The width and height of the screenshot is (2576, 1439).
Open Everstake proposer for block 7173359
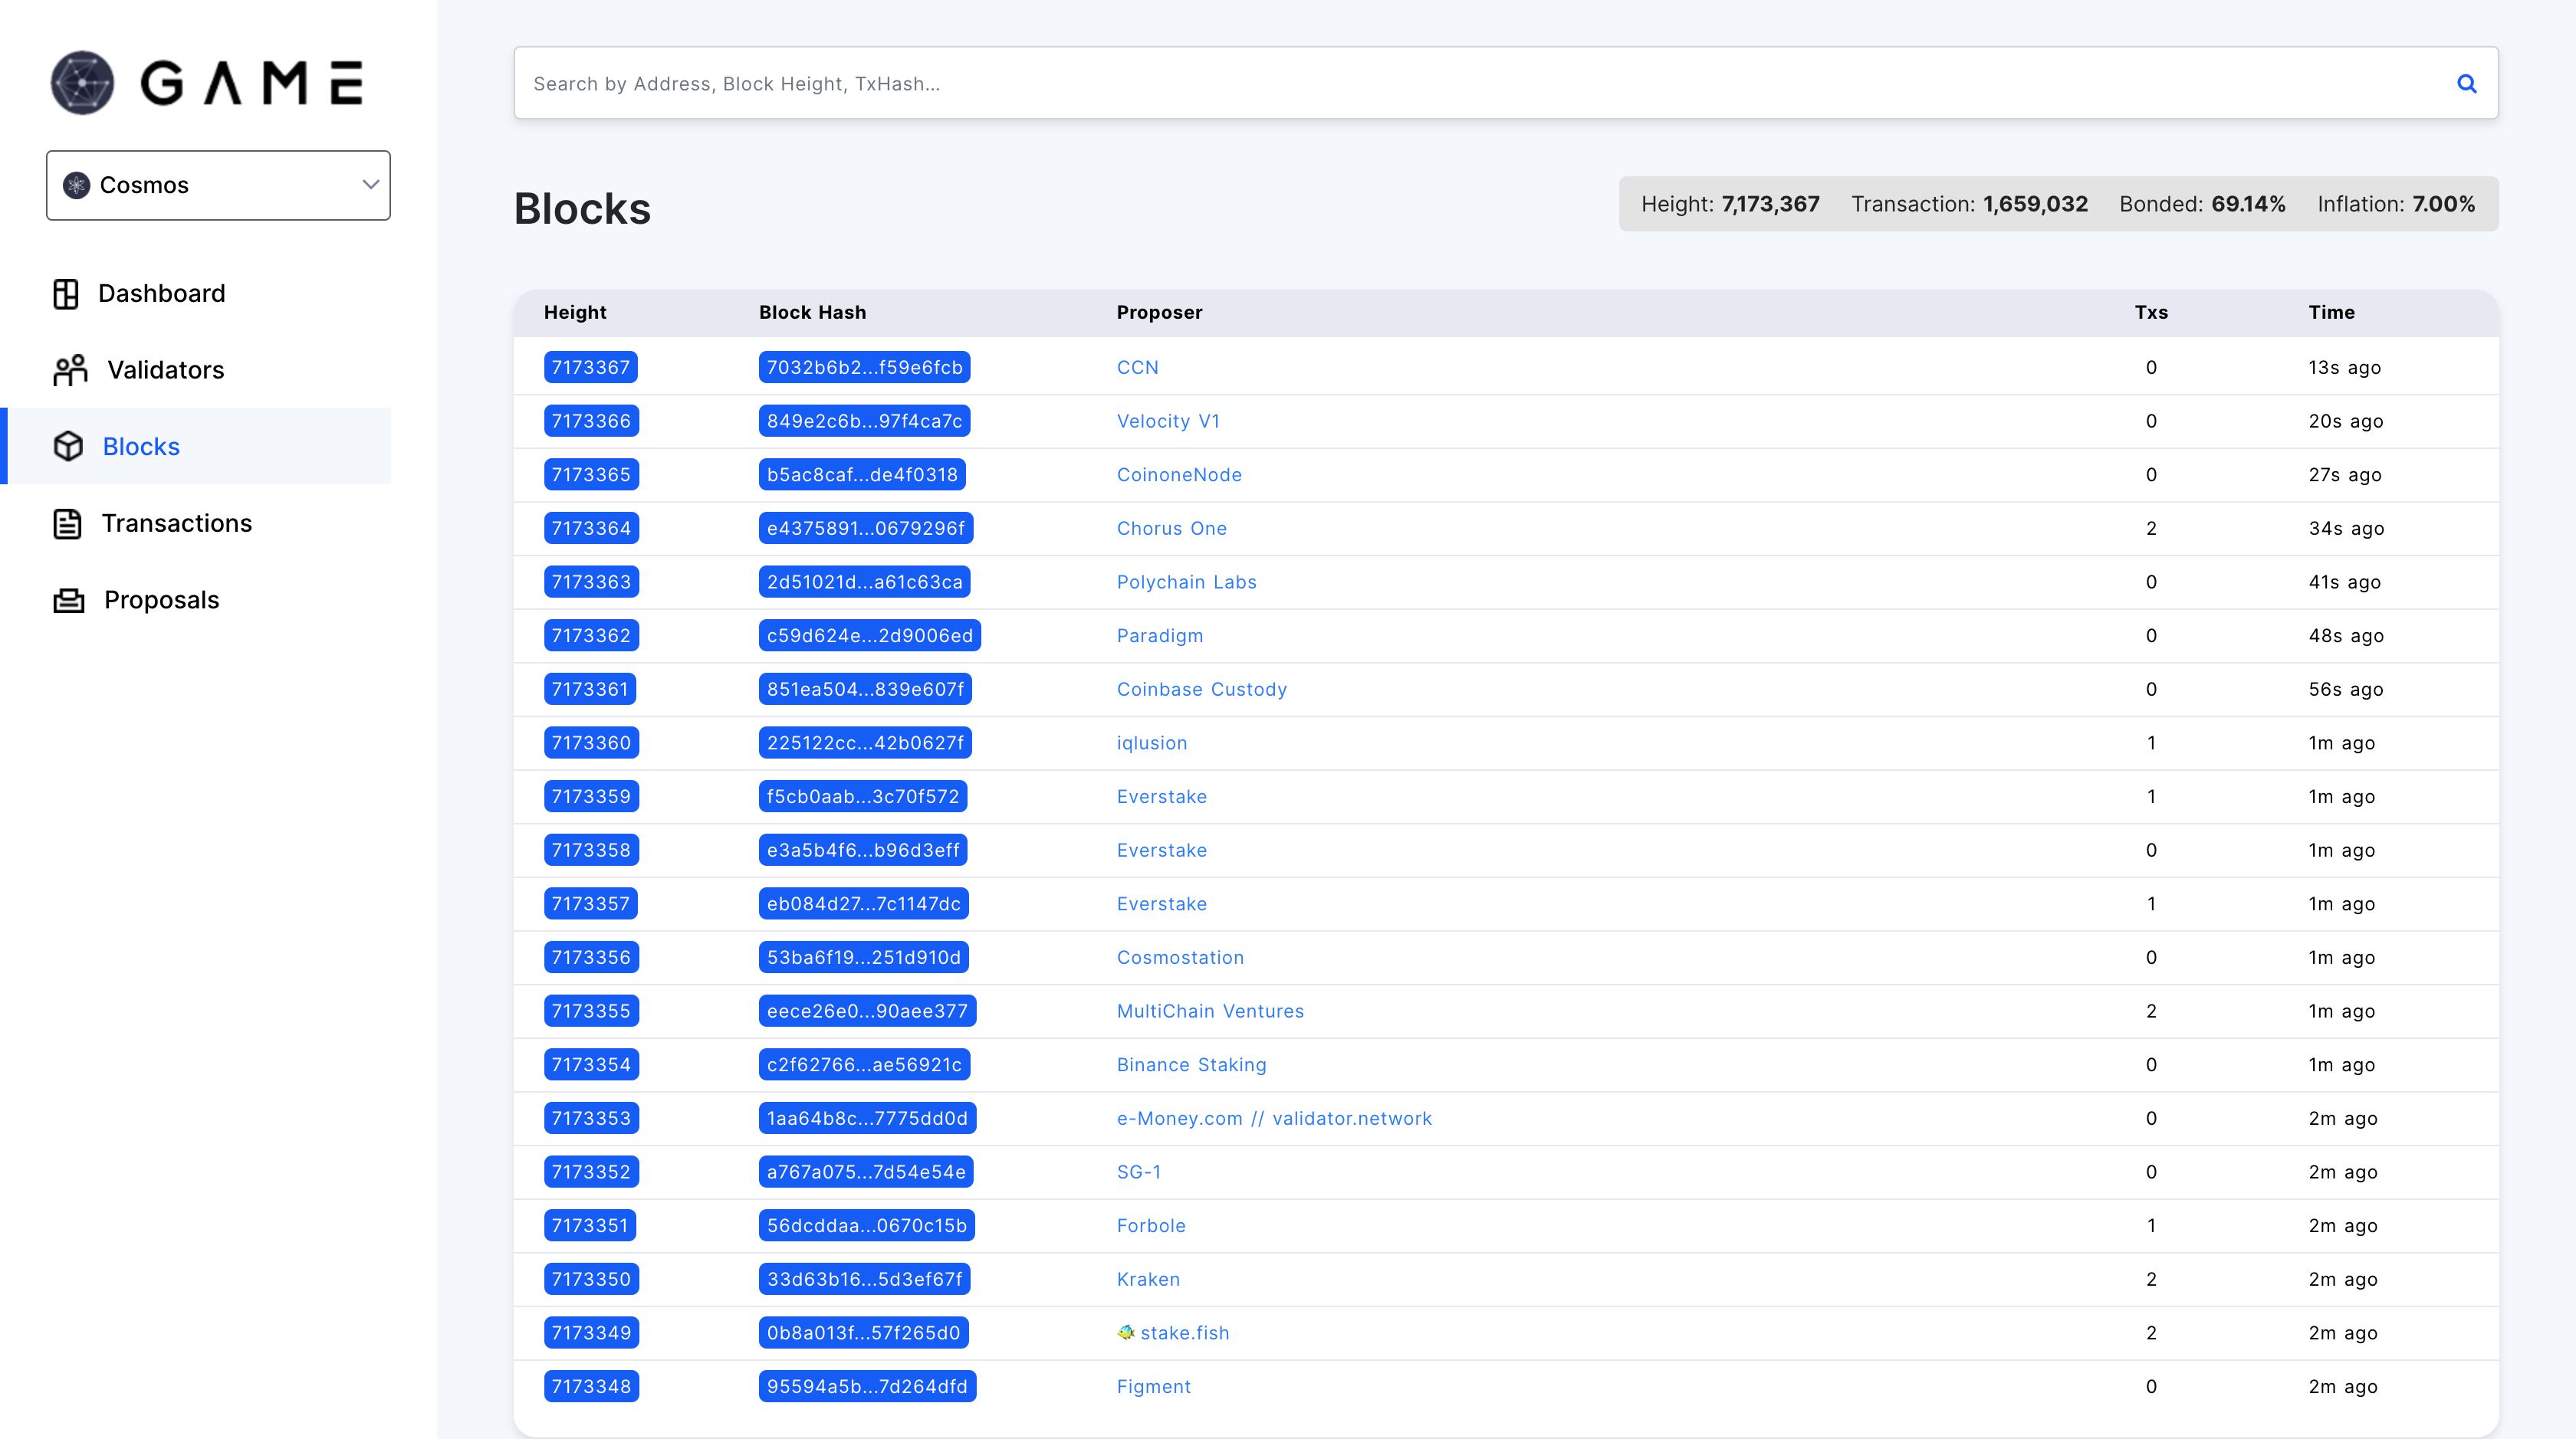(1161, 796)
